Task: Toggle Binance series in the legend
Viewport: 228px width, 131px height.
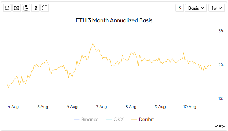Action: [86, 120]
